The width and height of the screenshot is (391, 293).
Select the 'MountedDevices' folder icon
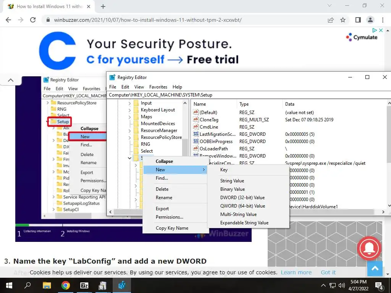(136, 124)
